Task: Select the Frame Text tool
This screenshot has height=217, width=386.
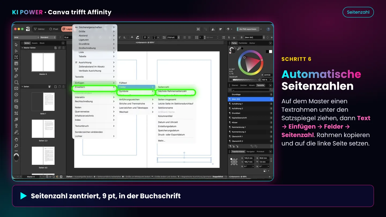Action: pos(16,57)
